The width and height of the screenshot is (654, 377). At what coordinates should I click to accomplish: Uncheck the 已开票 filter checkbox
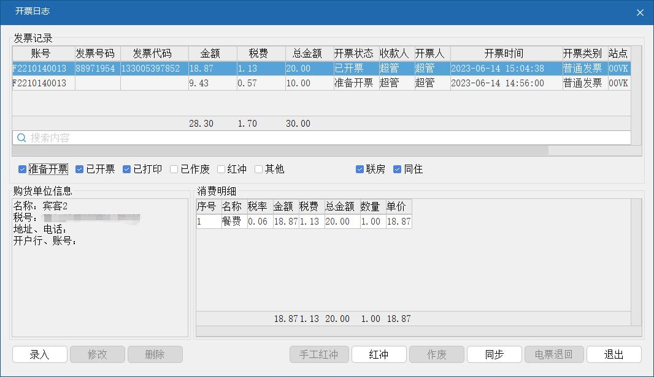click(x=80, y=169)
